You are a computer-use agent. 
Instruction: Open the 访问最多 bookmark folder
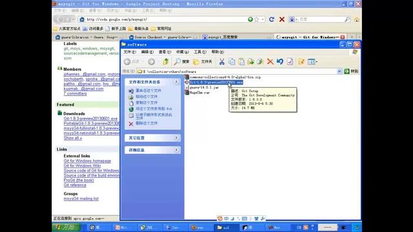[x=93, y=28]
